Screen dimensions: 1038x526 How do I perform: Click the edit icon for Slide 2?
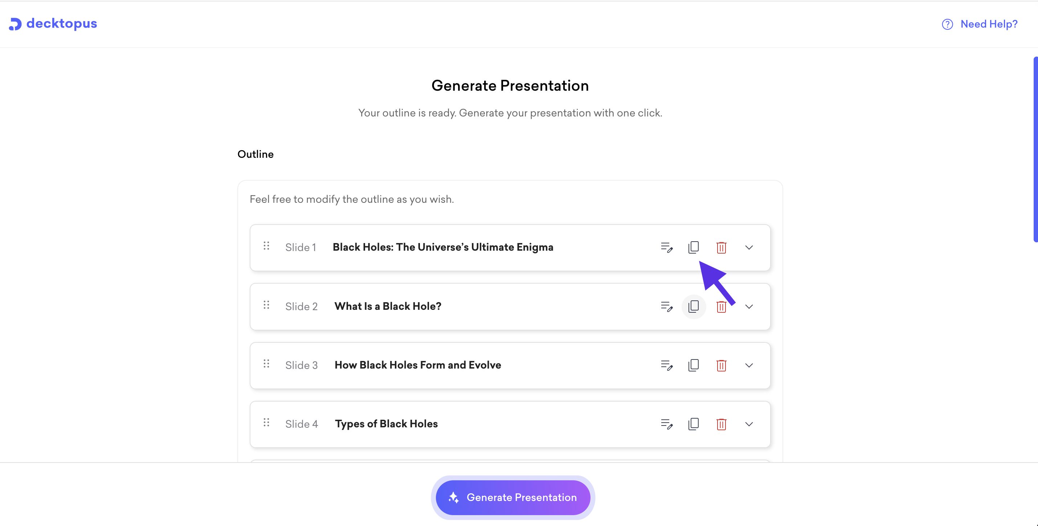coord(666,307)
